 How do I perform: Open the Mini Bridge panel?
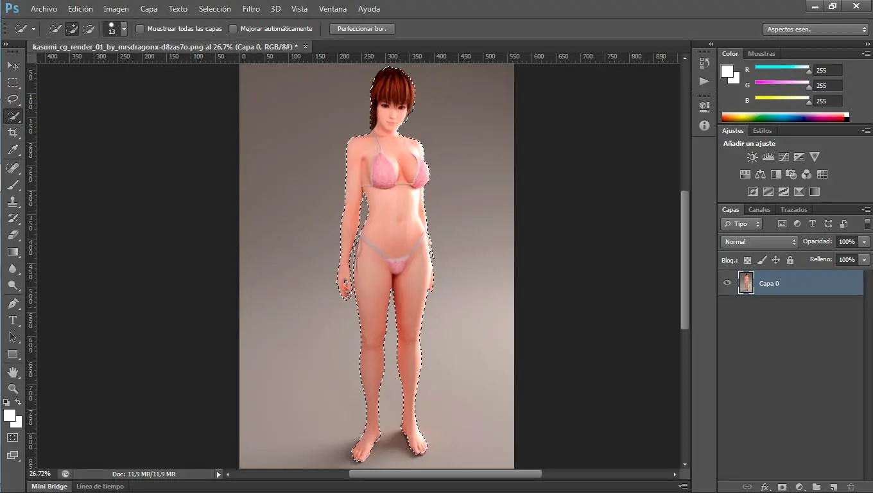[49, 487]
